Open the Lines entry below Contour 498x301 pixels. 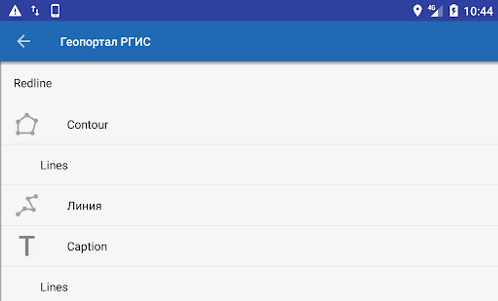pyautogui.click(x=54, y=165)
